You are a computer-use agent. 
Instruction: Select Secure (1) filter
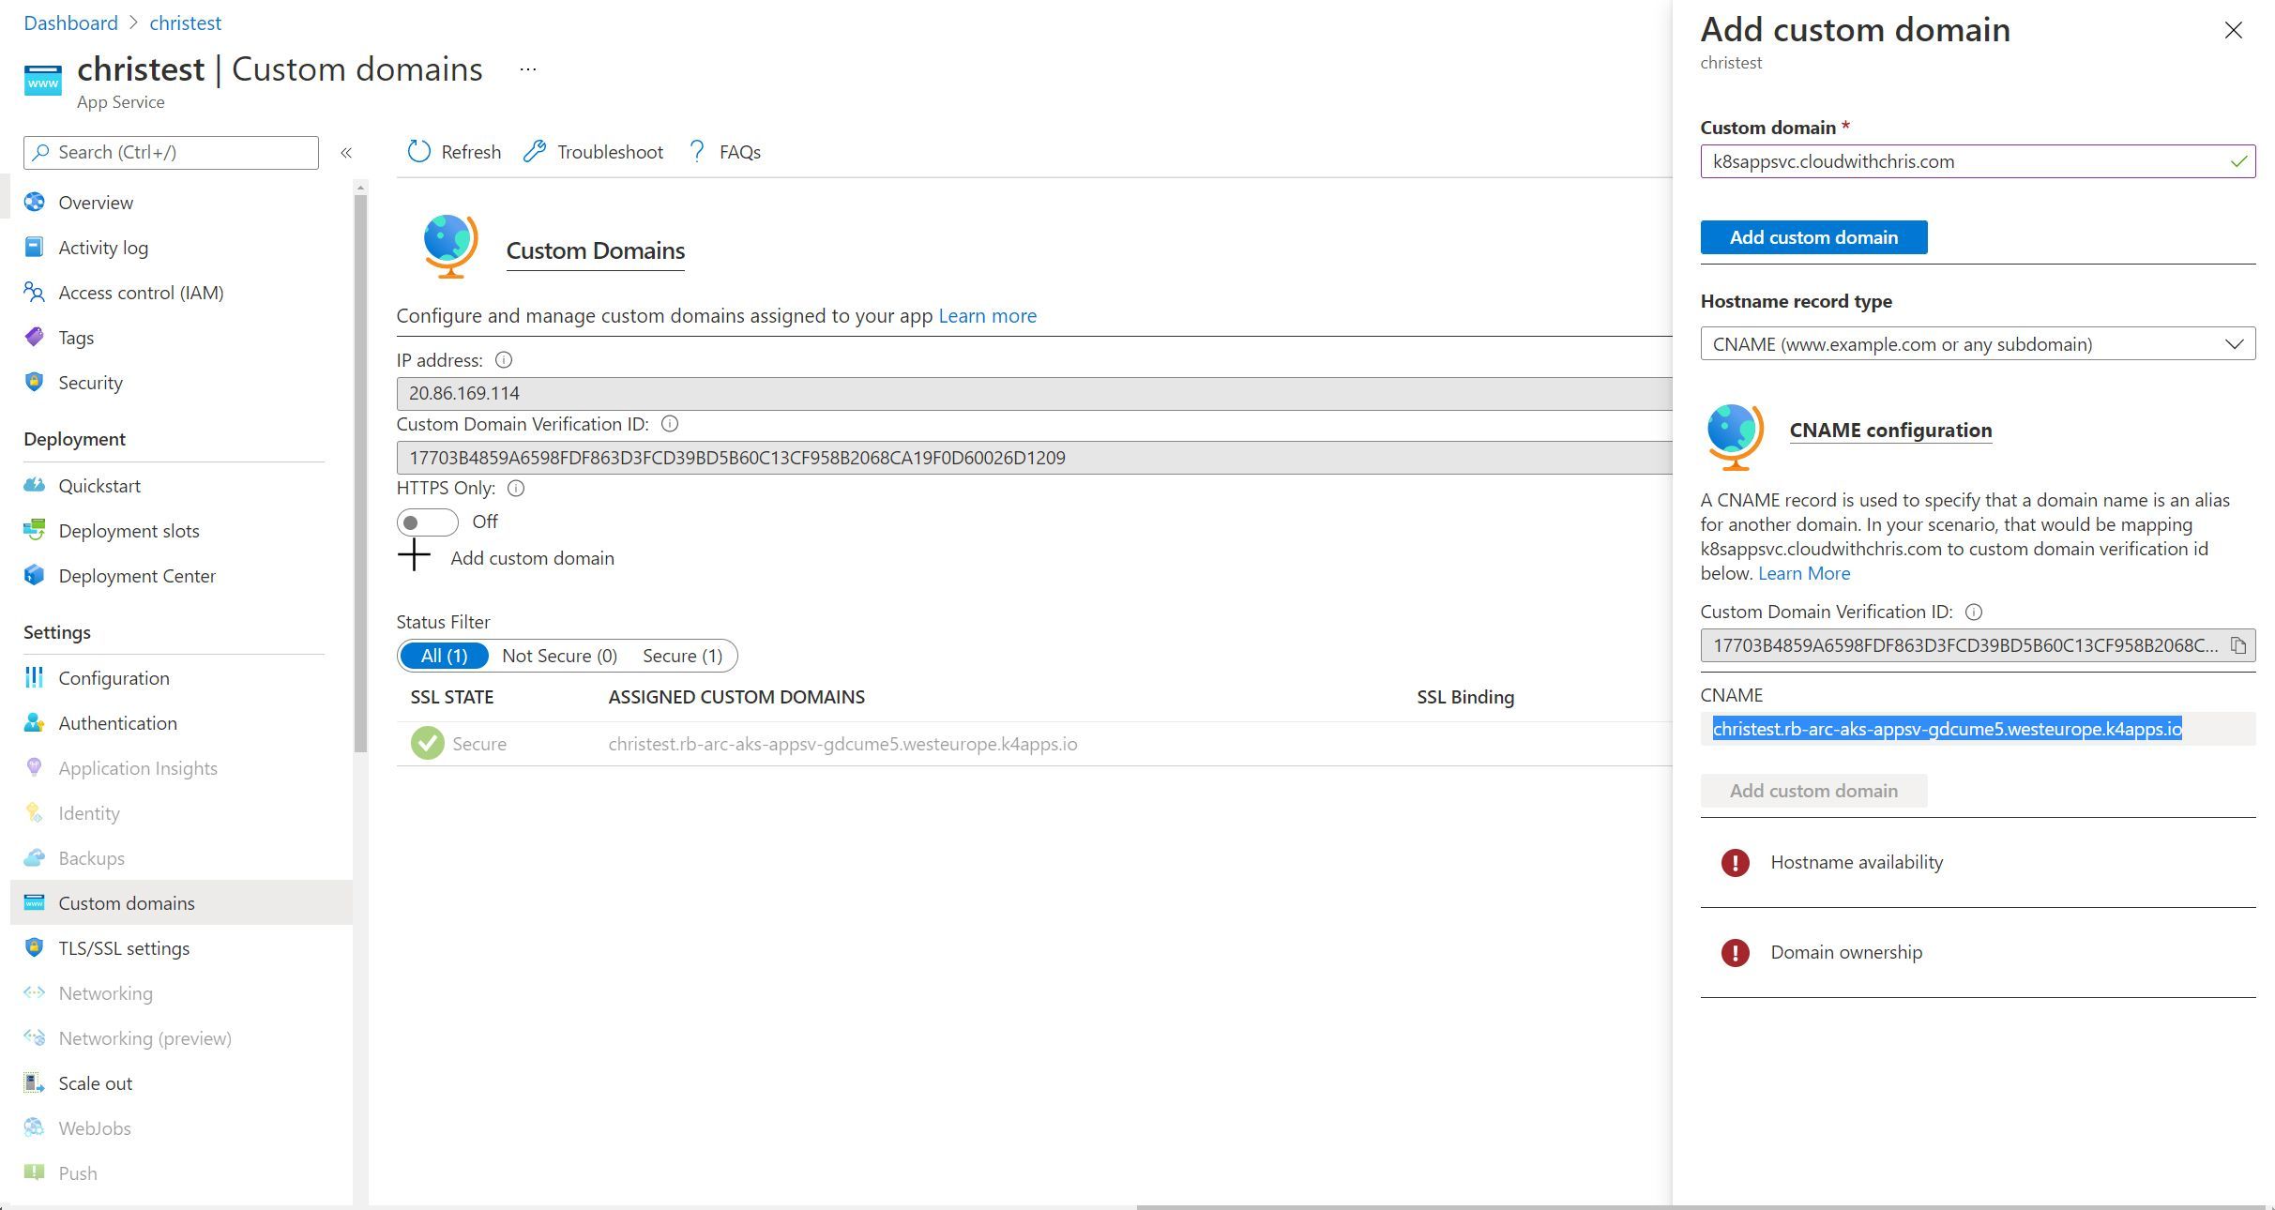tap(683, 656)
